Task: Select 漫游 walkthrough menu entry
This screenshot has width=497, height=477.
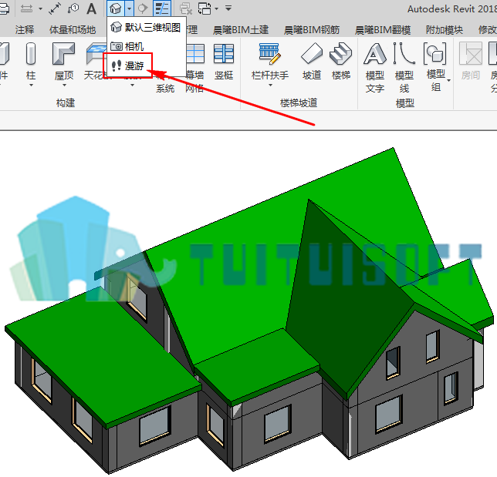Action: coord(128,66)
